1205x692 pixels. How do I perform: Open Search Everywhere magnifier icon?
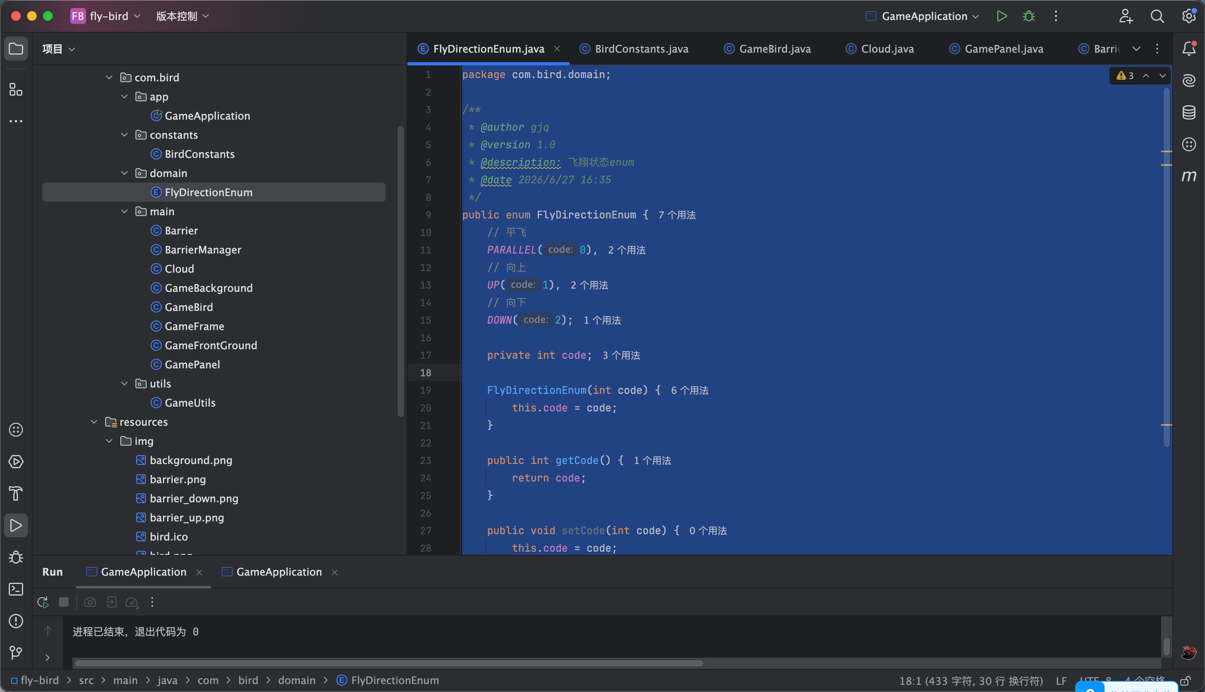(x=1157, y=16)
